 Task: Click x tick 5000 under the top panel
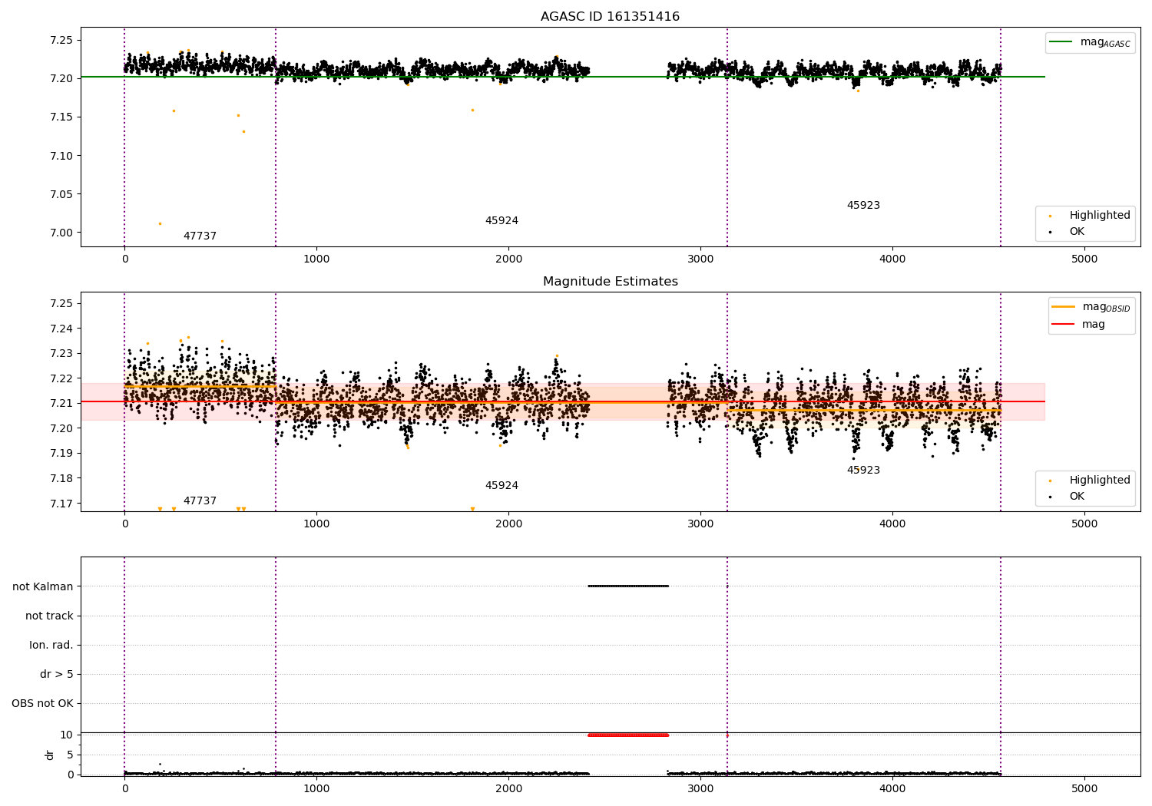[x=1084, y=259]
